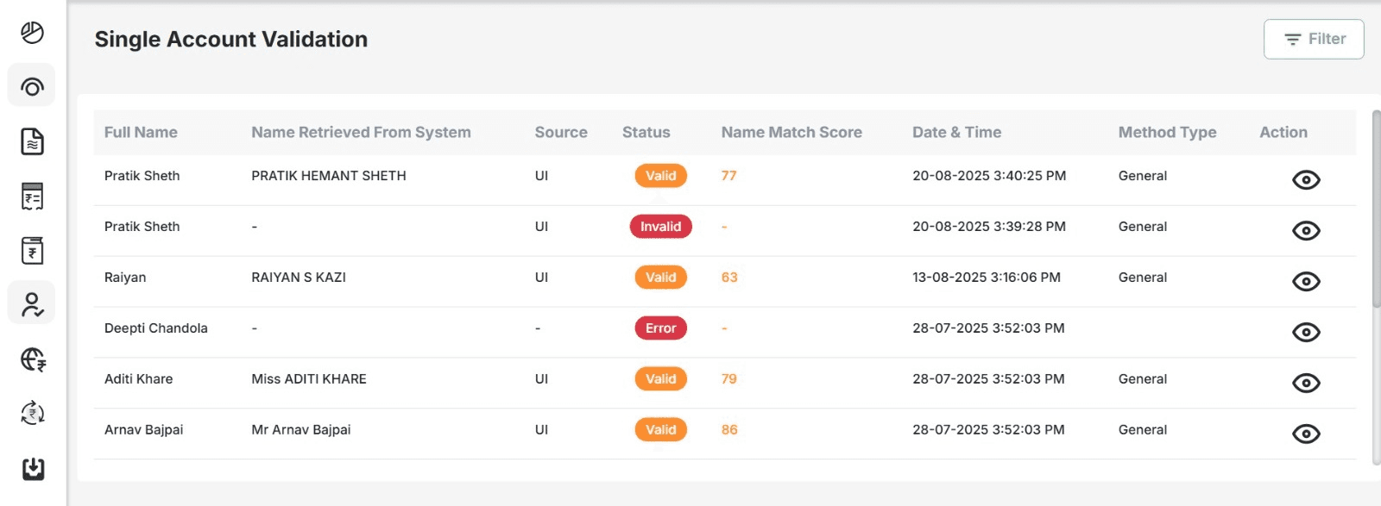Open the document with wavy lines icon
This screenshot has height=506, width=1381.
pos(32,141)
